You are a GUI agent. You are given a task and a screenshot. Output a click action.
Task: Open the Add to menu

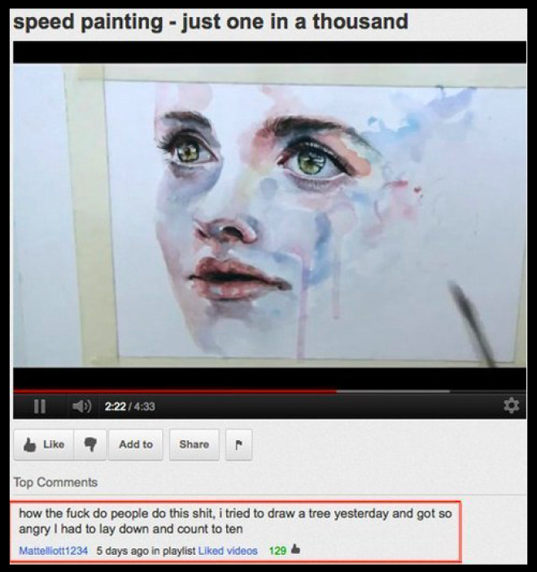tap(136, 444)
